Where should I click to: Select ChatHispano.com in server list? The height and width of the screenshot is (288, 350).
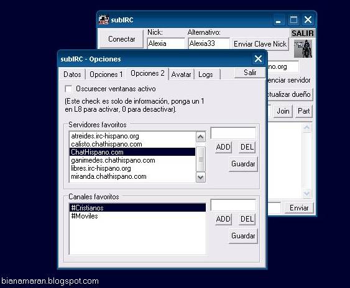tap(132, 152)
